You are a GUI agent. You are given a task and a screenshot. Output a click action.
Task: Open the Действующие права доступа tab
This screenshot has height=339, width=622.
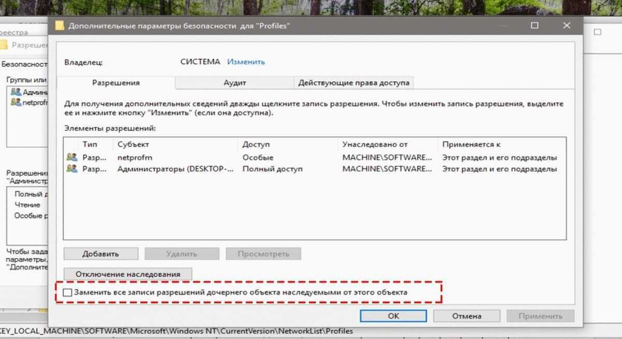click(x=354, y=82)
